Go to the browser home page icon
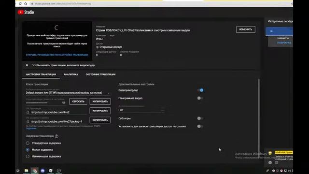 pyautogui.click(x=26, y=3)
